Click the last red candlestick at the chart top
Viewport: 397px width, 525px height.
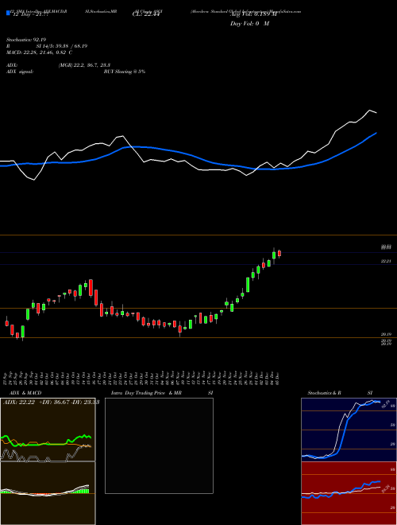279,253
